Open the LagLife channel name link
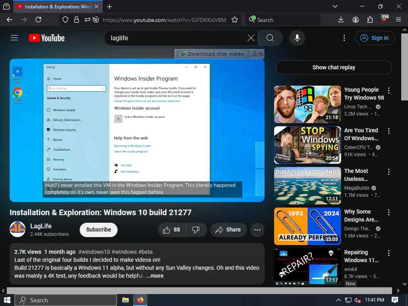Viewport: 408px width, 306px height. [x=41, y=226]
